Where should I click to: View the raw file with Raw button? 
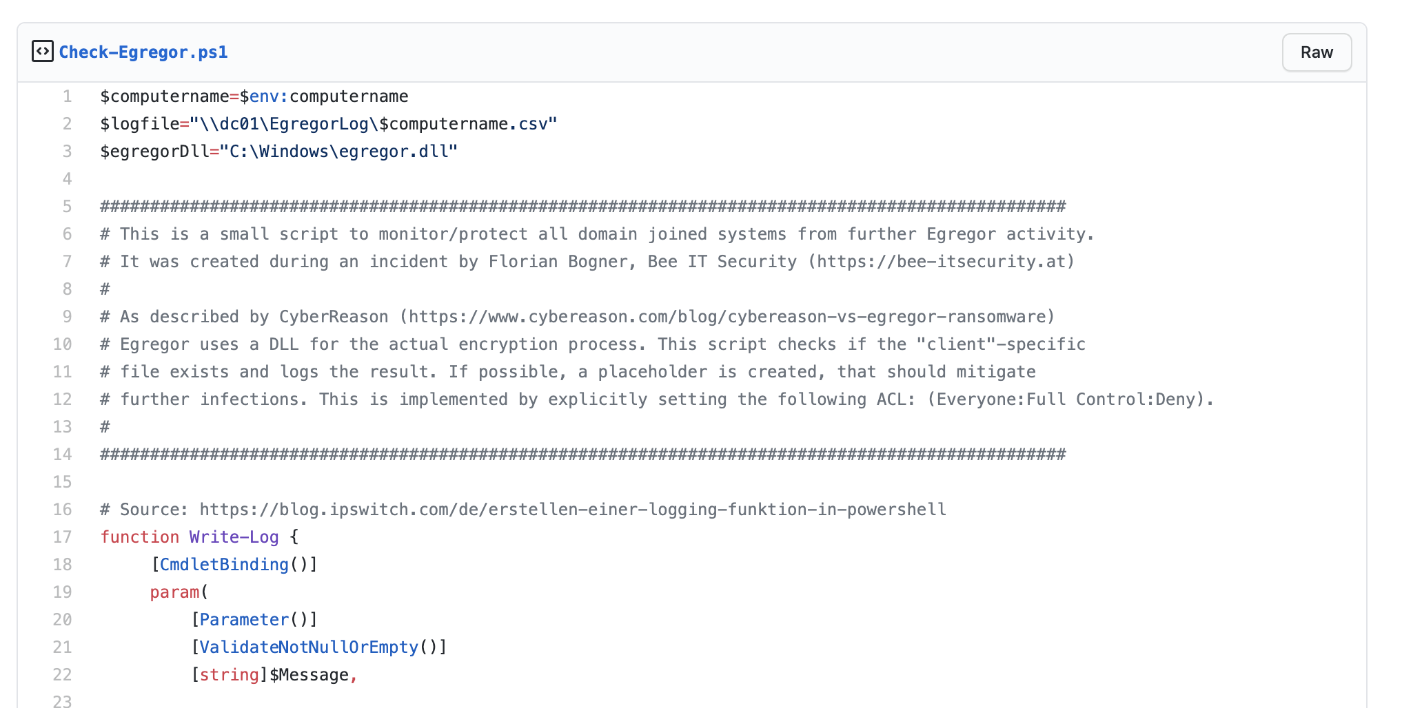click(1317, 52)
